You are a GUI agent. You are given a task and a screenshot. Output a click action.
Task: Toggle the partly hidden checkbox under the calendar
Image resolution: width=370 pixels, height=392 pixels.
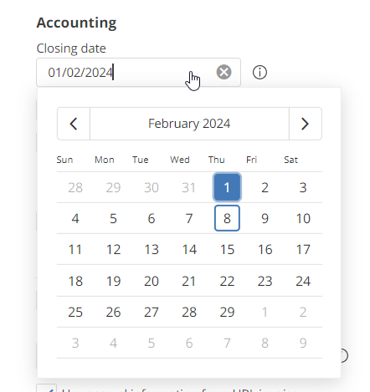(x=47, y=388)
